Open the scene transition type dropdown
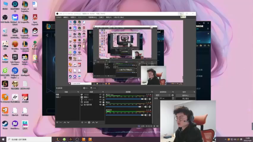Viewport: 253px width, 142px height. coord(163,95)
